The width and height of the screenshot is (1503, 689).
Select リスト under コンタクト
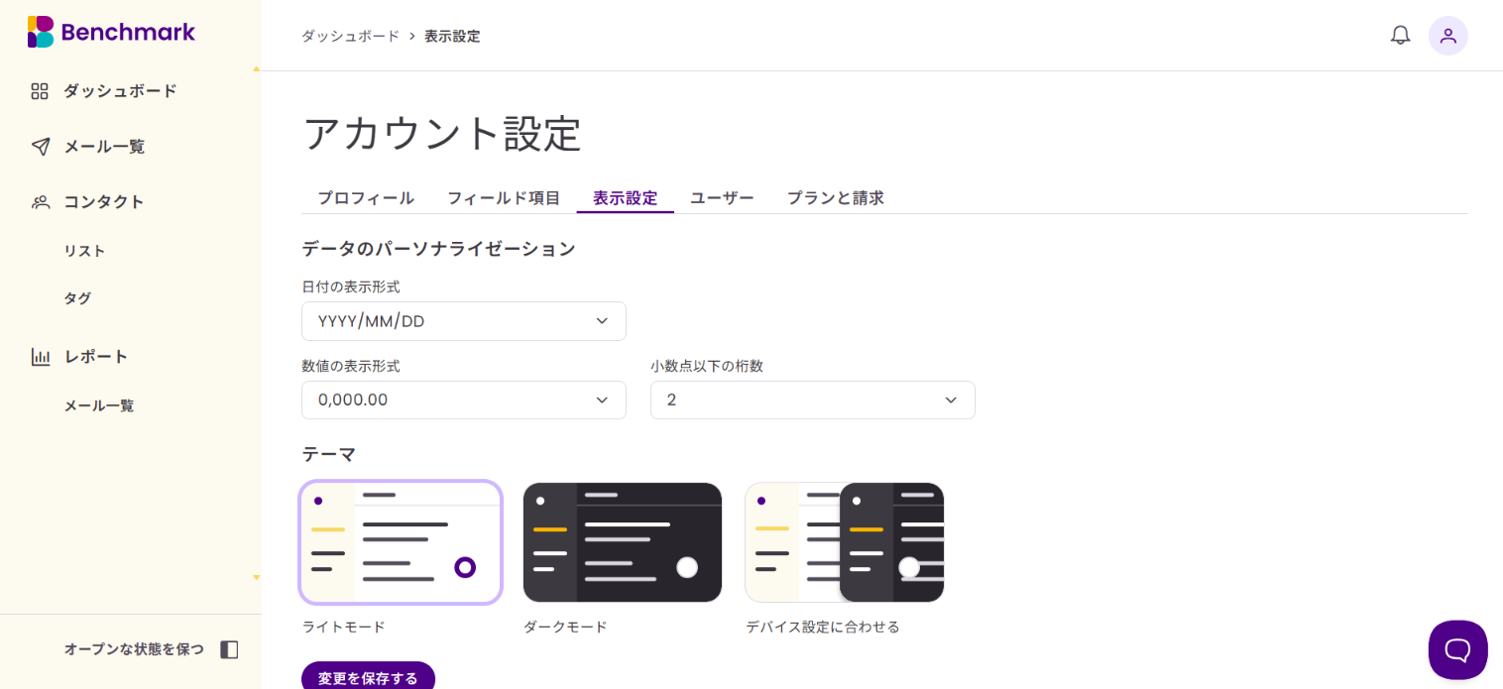click(x=84, y=251)
